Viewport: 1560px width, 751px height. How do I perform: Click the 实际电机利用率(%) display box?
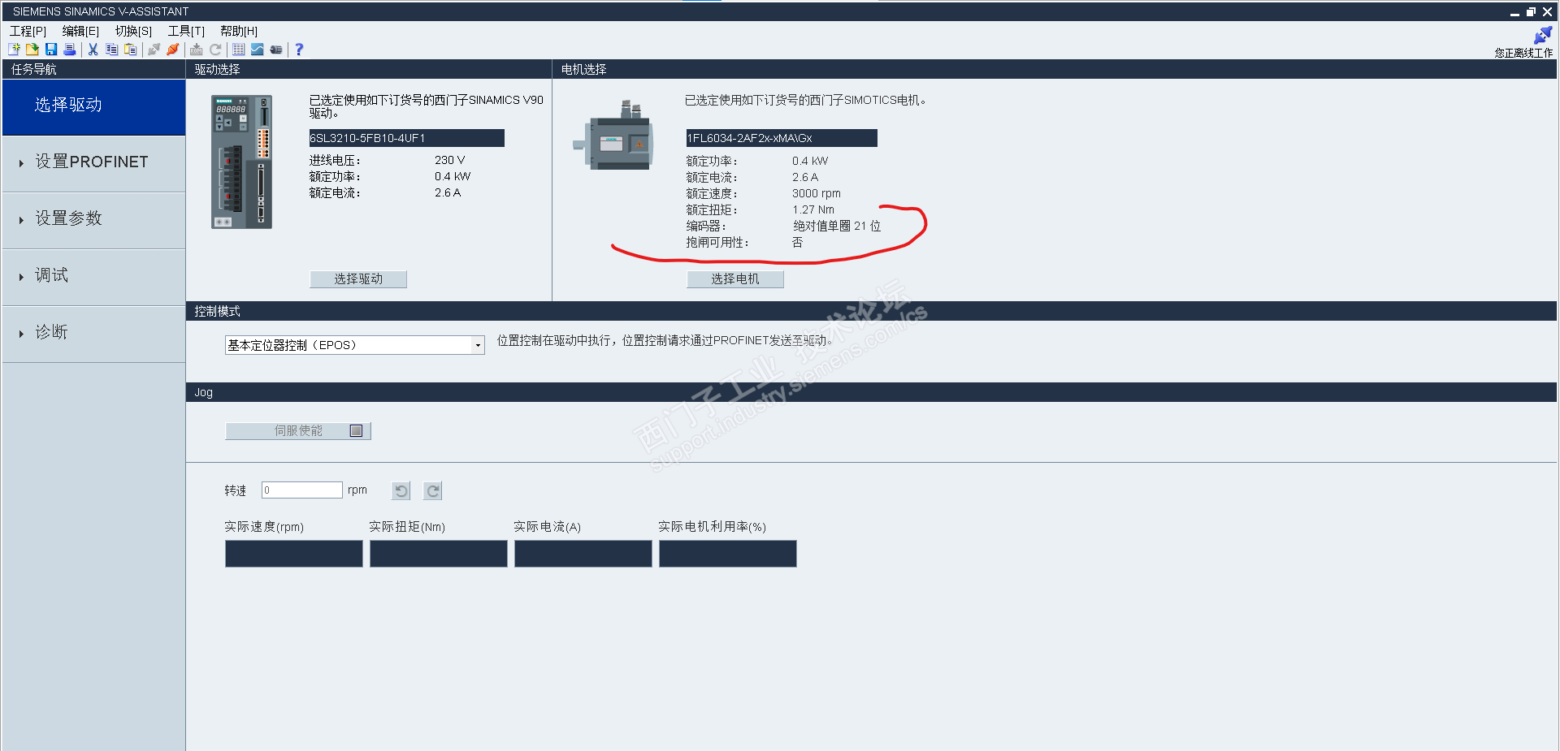728,554
